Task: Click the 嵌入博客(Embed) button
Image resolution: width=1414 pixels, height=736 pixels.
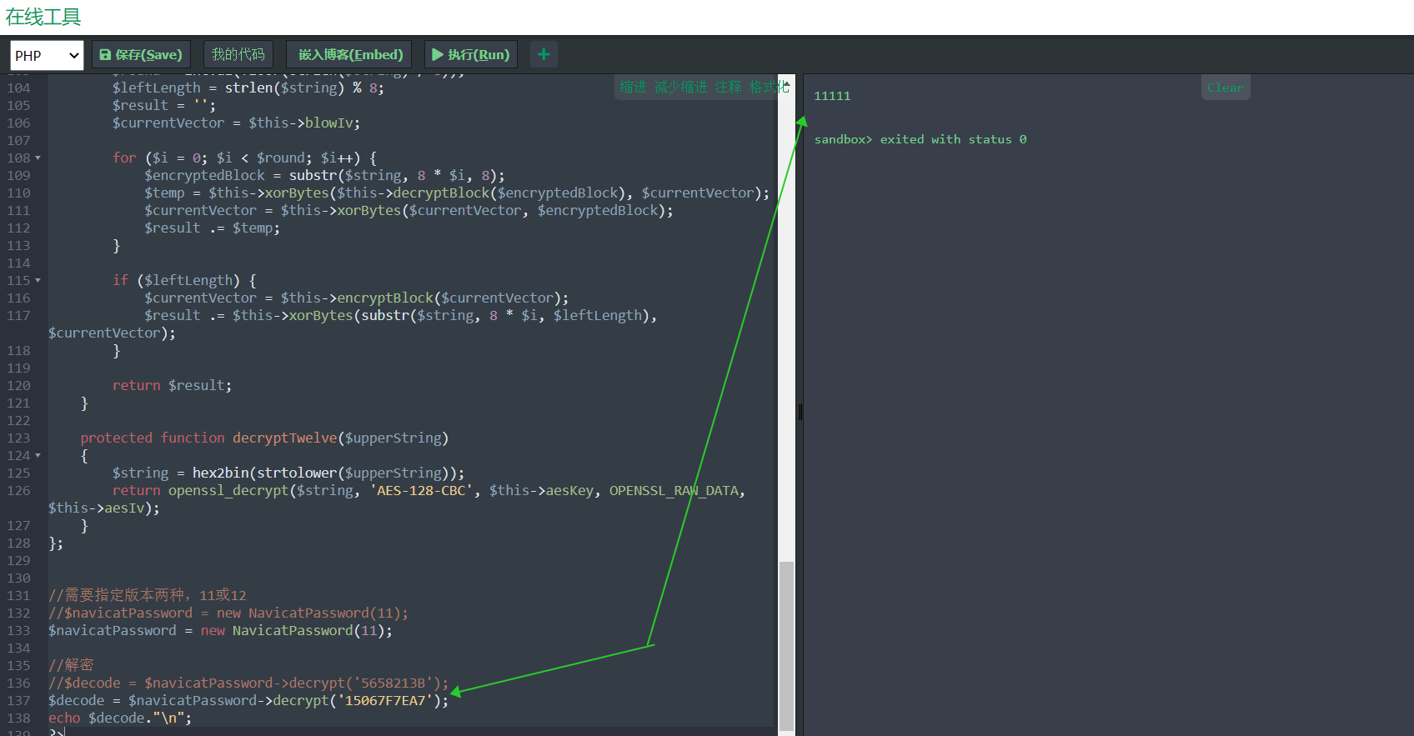Action: point(349,55)
